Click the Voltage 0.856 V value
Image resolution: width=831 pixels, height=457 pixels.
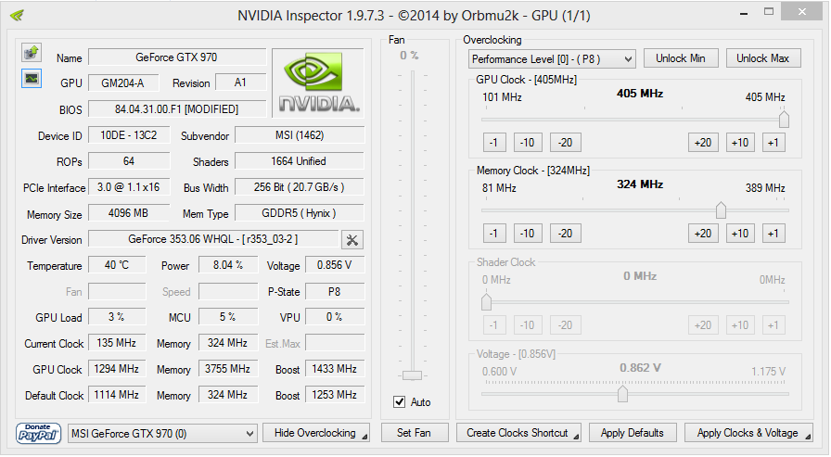click(335, 265)
